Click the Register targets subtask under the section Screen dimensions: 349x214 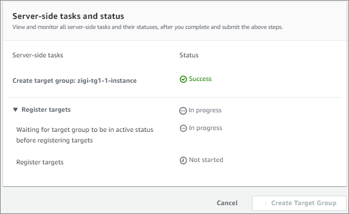click(x=40, y=163)
